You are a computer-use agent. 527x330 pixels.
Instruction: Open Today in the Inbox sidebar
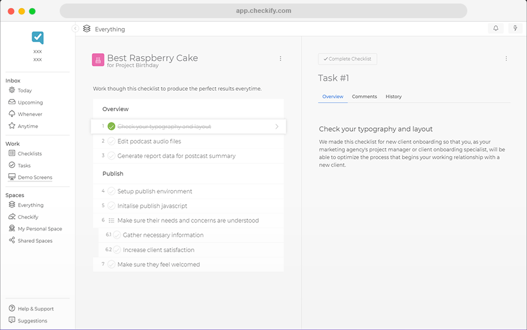point(25,91)
